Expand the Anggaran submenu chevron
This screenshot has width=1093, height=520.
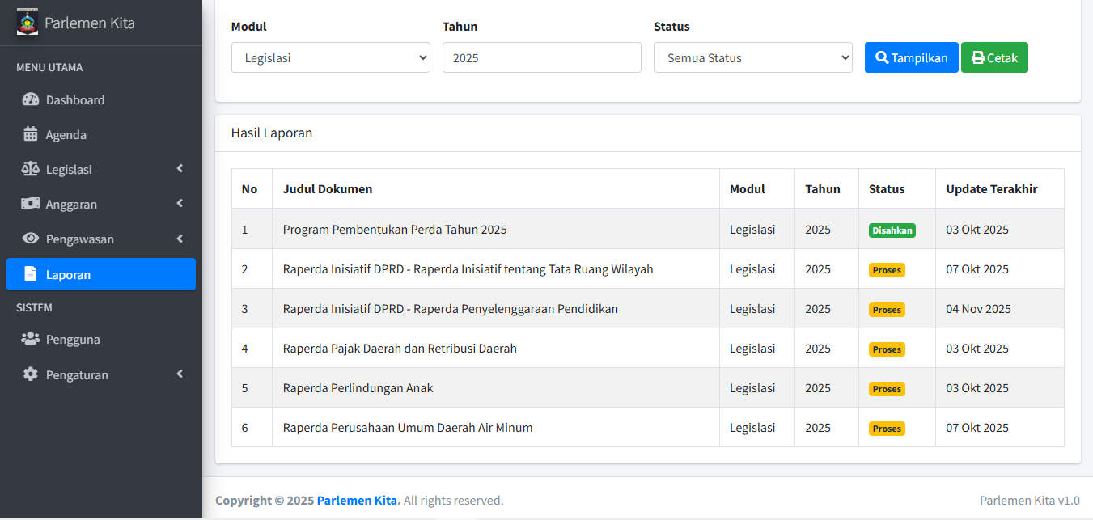pos(180,204)
